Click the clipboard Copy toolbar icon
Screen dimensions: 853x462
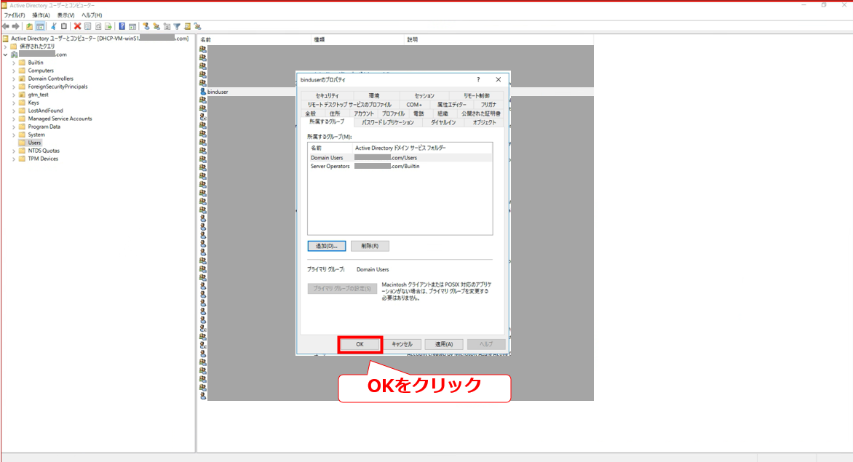(63, 26)
